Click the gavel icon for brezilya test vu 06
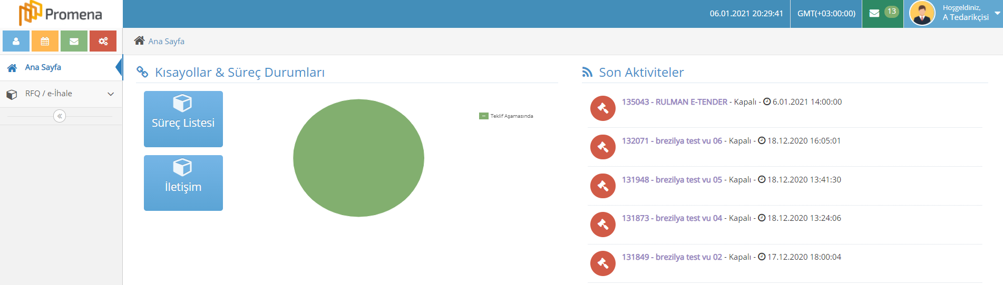The image size is (1003, 285). click(x=603, y=147)
